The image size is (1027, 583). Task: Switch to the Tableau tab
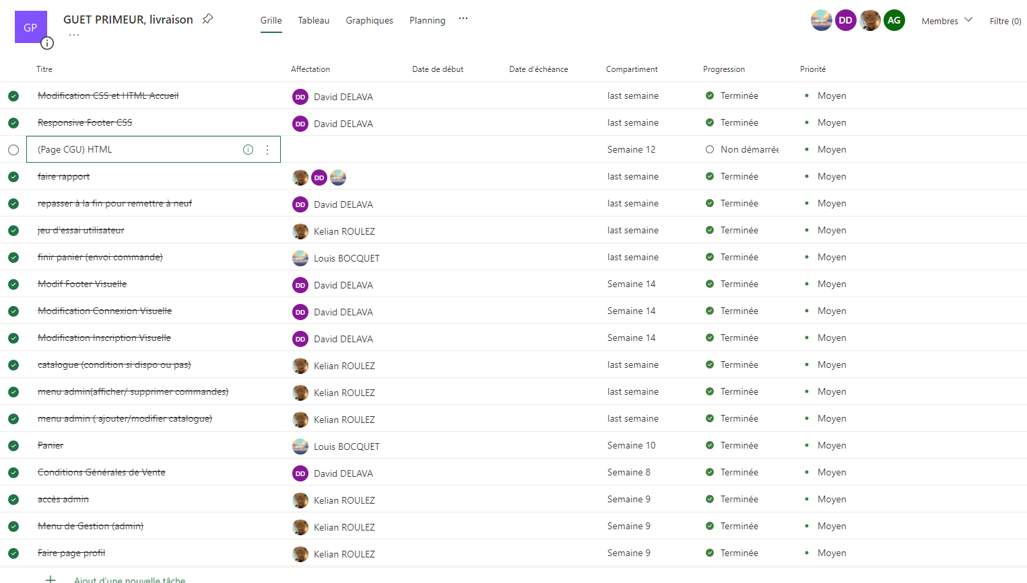pyautogui.click(x=314, y=20)
